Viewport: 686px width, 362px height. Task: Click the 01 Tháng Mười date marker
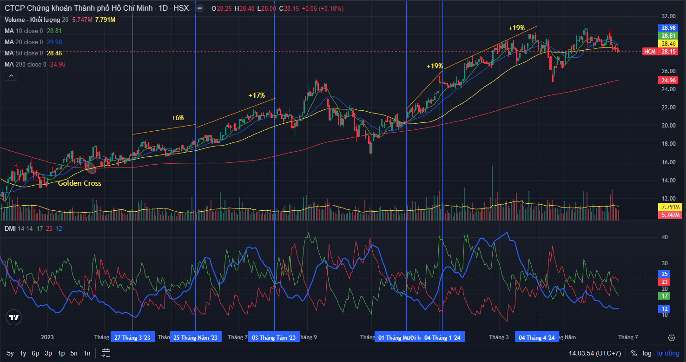[x=399, y=337]
